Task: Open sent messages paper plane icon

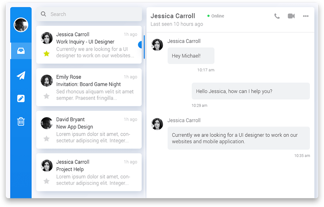Action: pyautogui.click(x=21, y=76)
